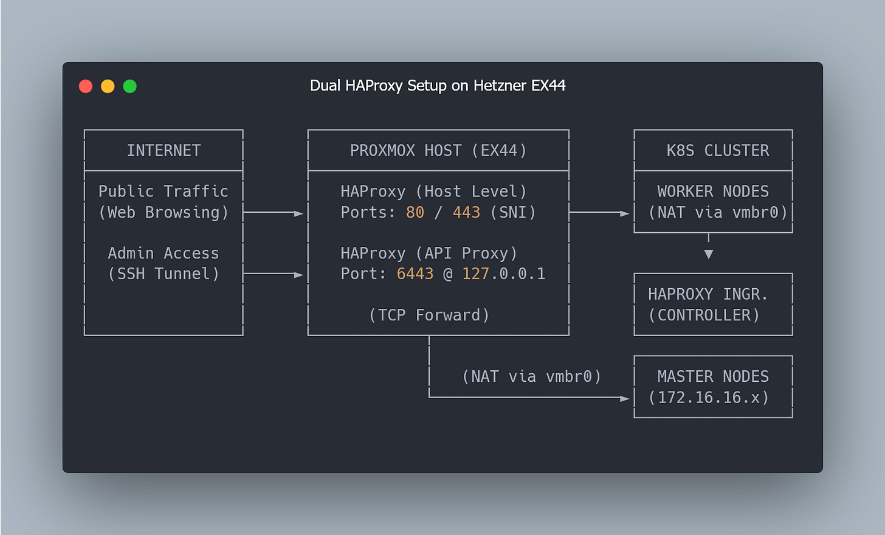Click "(NAT via vmbr0)" inside the worker nodes box

[718, 213]
